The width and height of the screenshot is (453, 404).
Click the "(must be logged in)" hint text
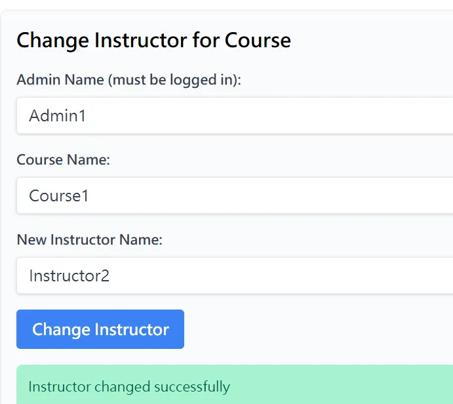[174, 80]
